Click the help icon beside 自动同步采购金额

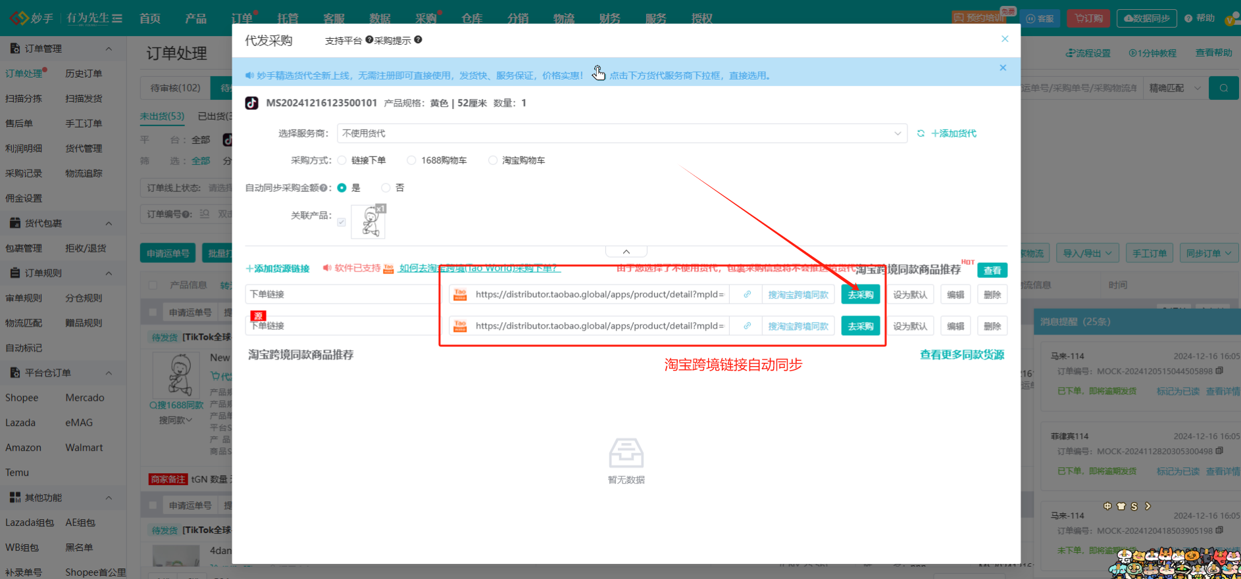tap(323, 188)
